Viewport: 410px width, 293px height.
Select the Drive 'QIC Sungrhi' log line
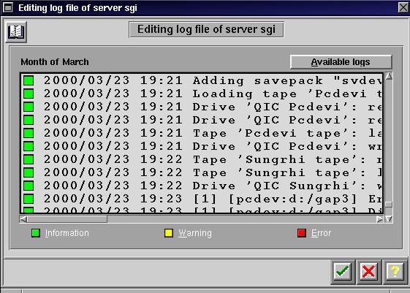[202, 186]
